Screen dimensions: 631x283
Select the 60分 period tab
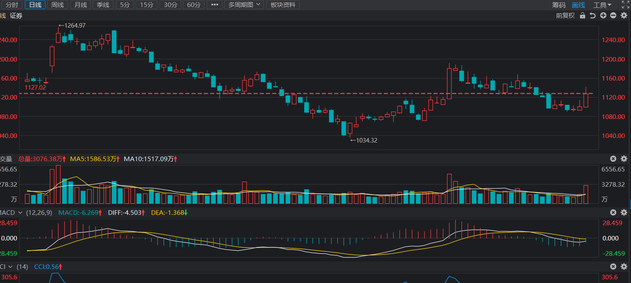194,5
